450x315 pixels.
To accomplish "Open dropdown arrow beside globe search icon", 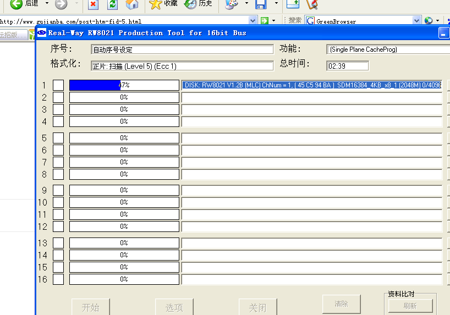I will point(437,21).
